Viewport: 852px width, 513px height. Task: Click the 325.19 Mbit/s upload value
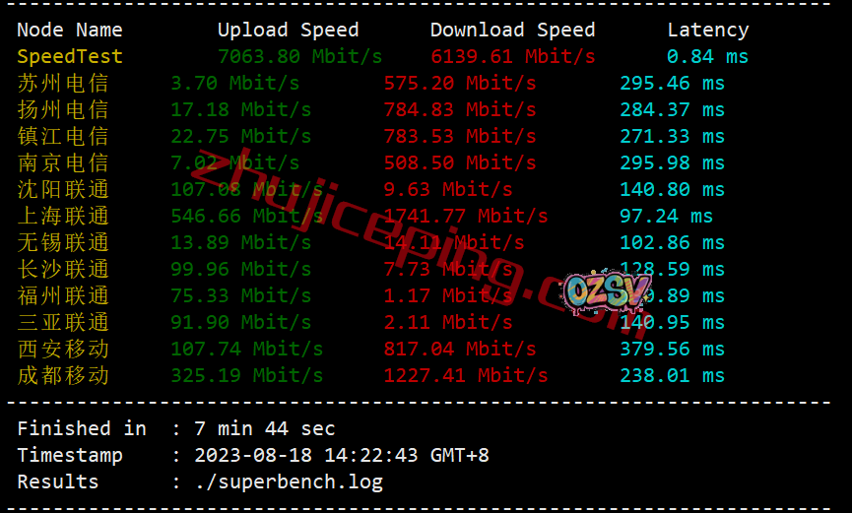246,375
